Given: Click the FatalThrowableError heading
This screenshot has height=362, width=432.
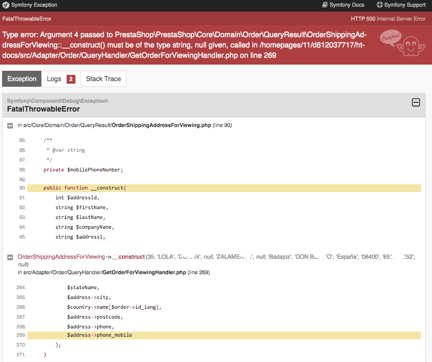Looking at the screenshot, I should click(43, 109).
